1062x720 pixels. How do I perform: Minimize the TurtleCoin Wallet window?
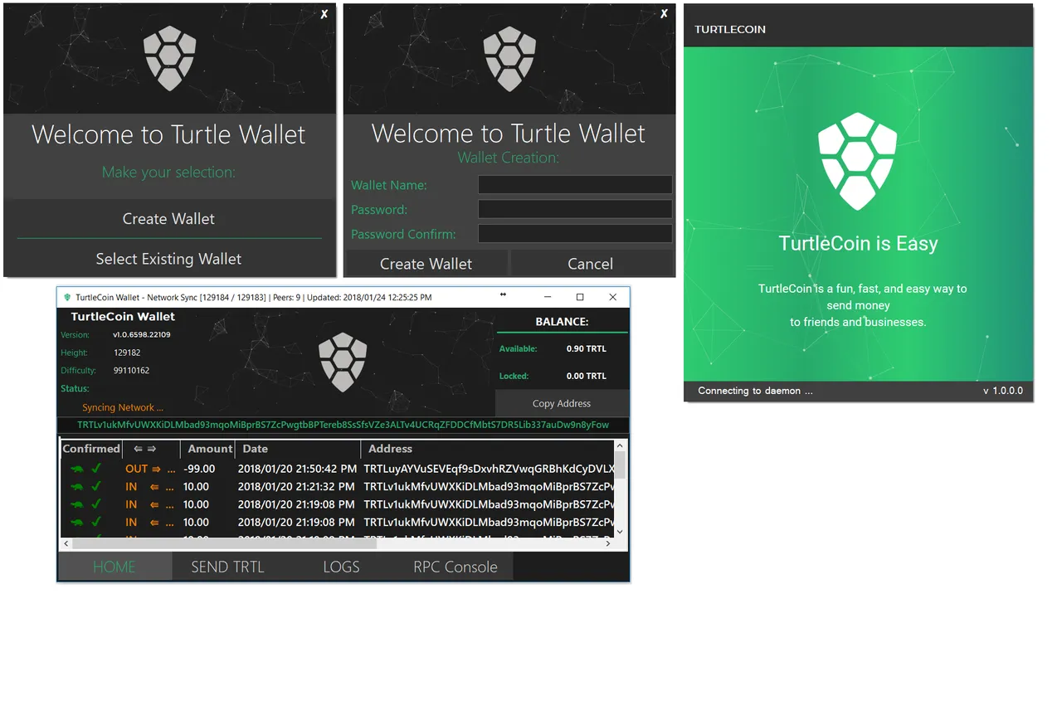[548, 297]
